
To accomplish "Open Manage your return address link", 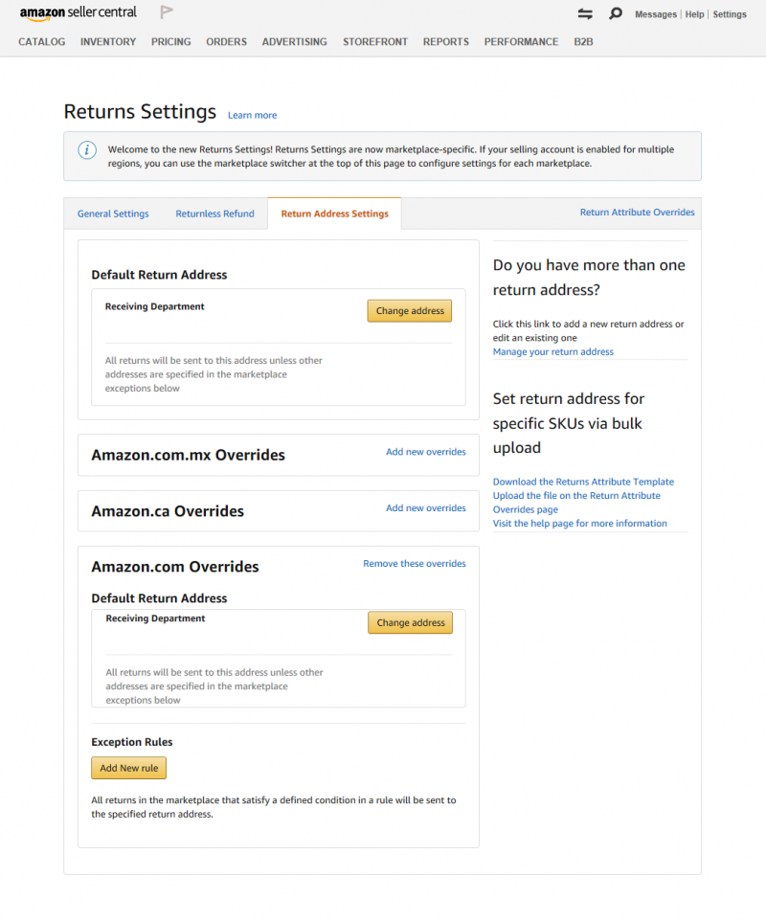I will point(553,351).
